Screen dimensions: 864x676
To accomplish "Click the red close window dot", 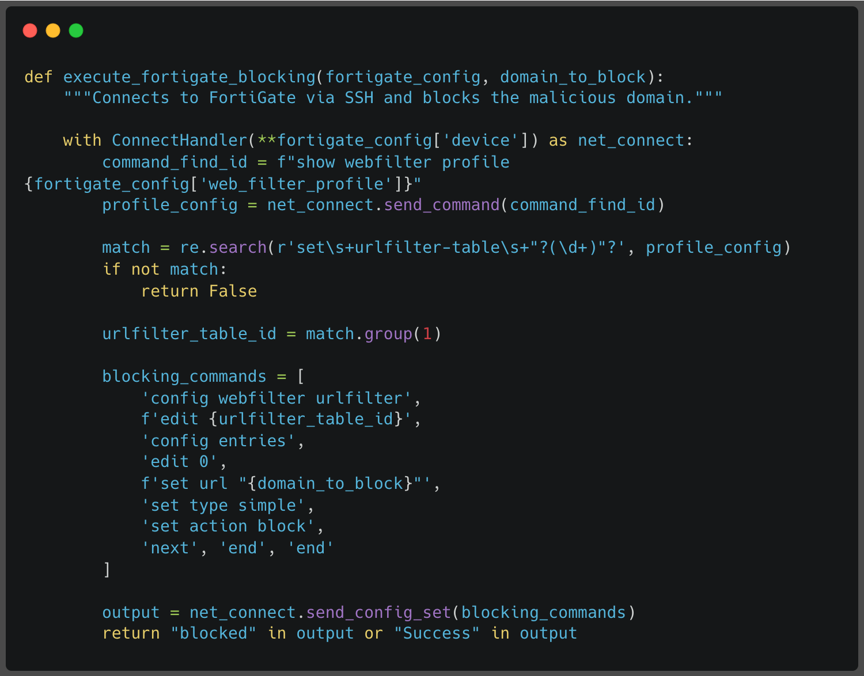I will pyautogui.click(x=30, y=31).
